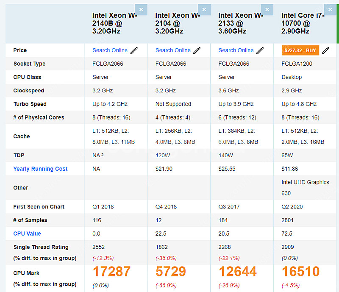Viewport: 339px width, 292px height.
Task: Click the Desktop CPU class value
Action: coord(292,77)
